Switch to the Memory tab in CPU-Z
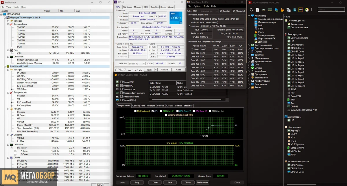Screen dimensions: 347x186 pyautogui.click(x=138, y=7)
